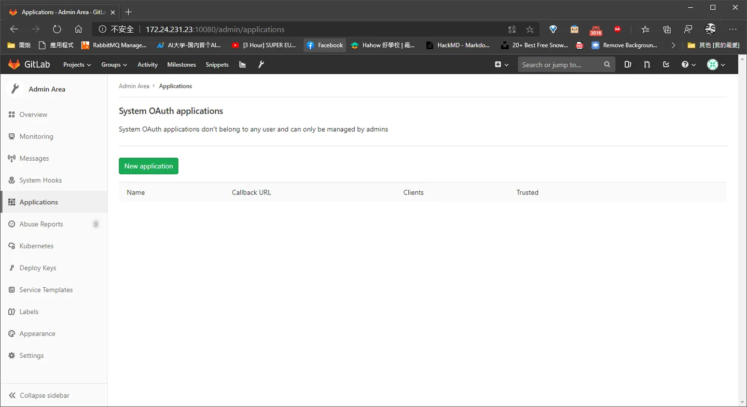This screenshot has height=407, width=747.
Task: Click the browser refresh icon
Action: click(57, 30)
